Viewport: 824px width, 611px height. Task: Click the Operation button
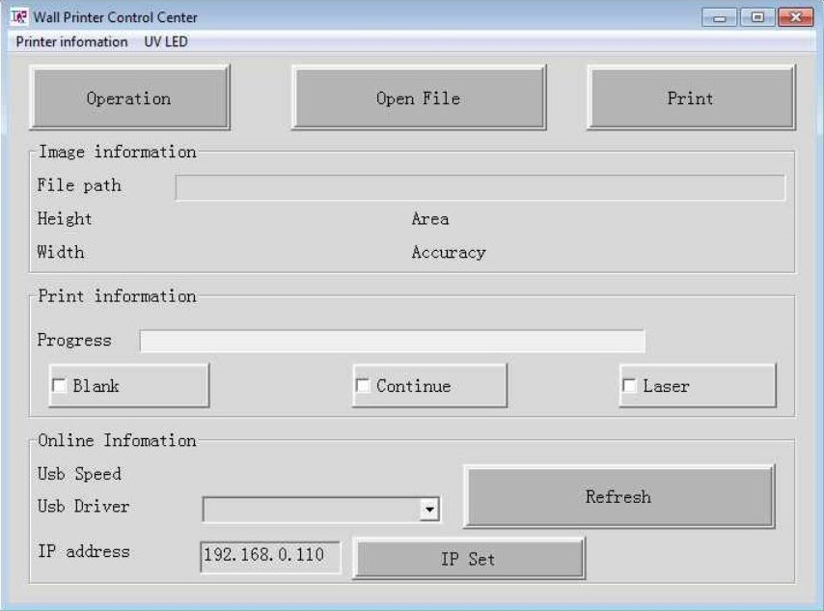tap(129, 97)
